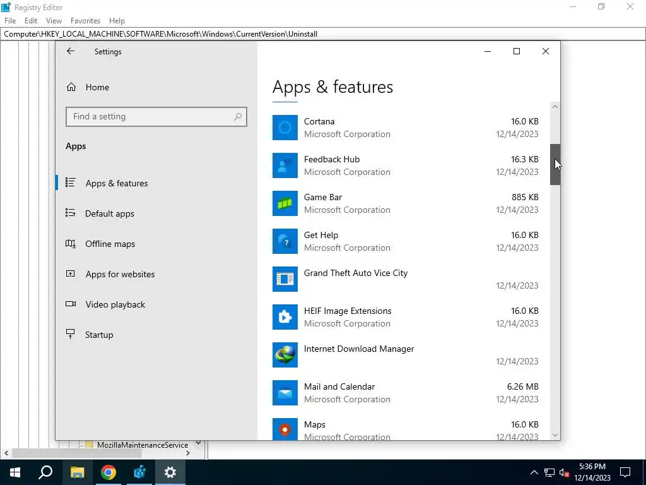This screenshot has width=646, height=485.
Task: Click the muted volume tray icon
Action: point(564,472)
